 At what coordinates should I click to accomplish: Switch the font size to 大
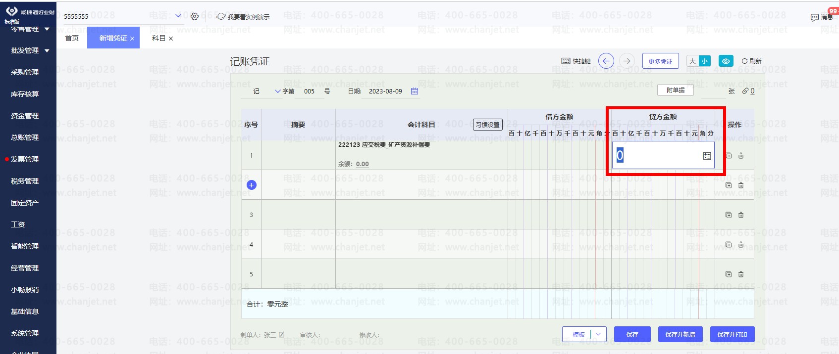point(692,61)
